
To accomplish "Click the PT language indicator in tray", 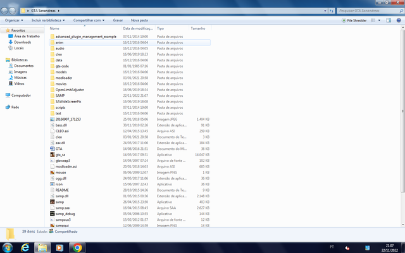I will coord(332,247).
